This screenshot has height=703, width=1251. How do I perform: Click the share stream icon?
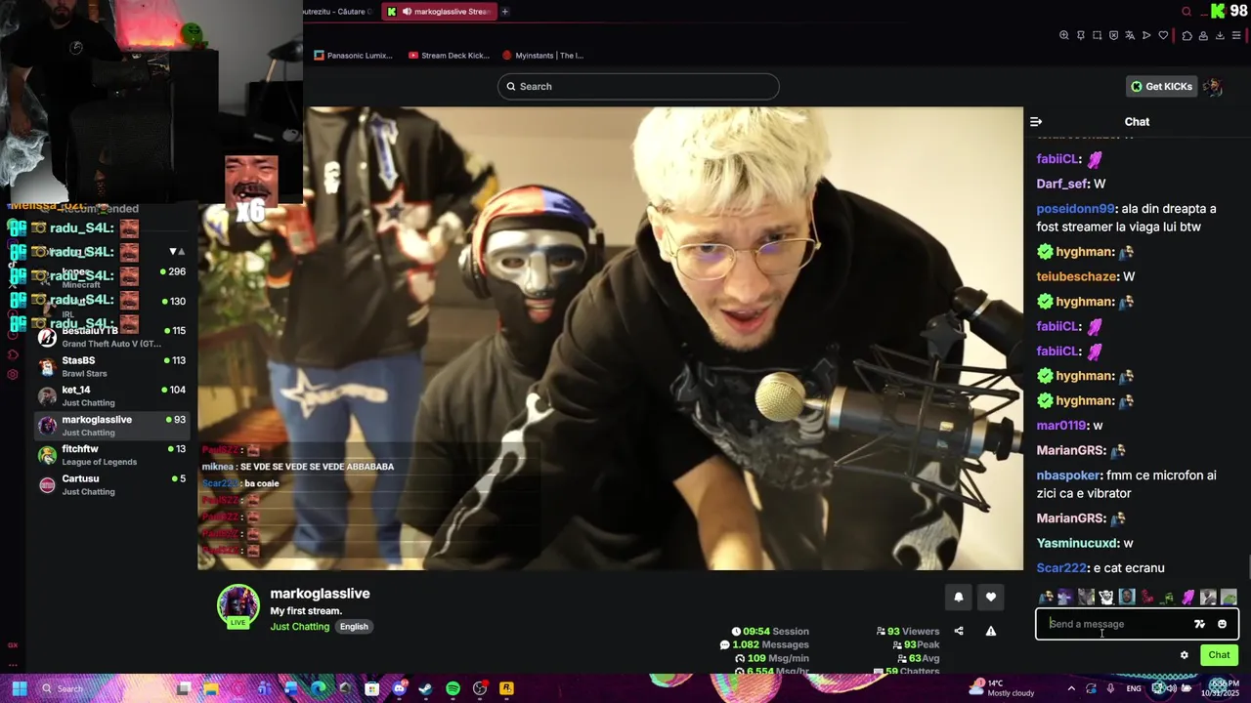pos(959,632)
